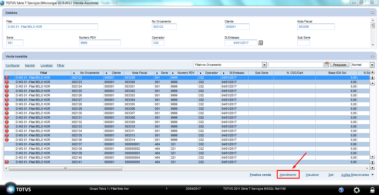This screenshot has height=195, width=379.
Task: Click the Atendimento button
Action: click(x=288, y=175)
